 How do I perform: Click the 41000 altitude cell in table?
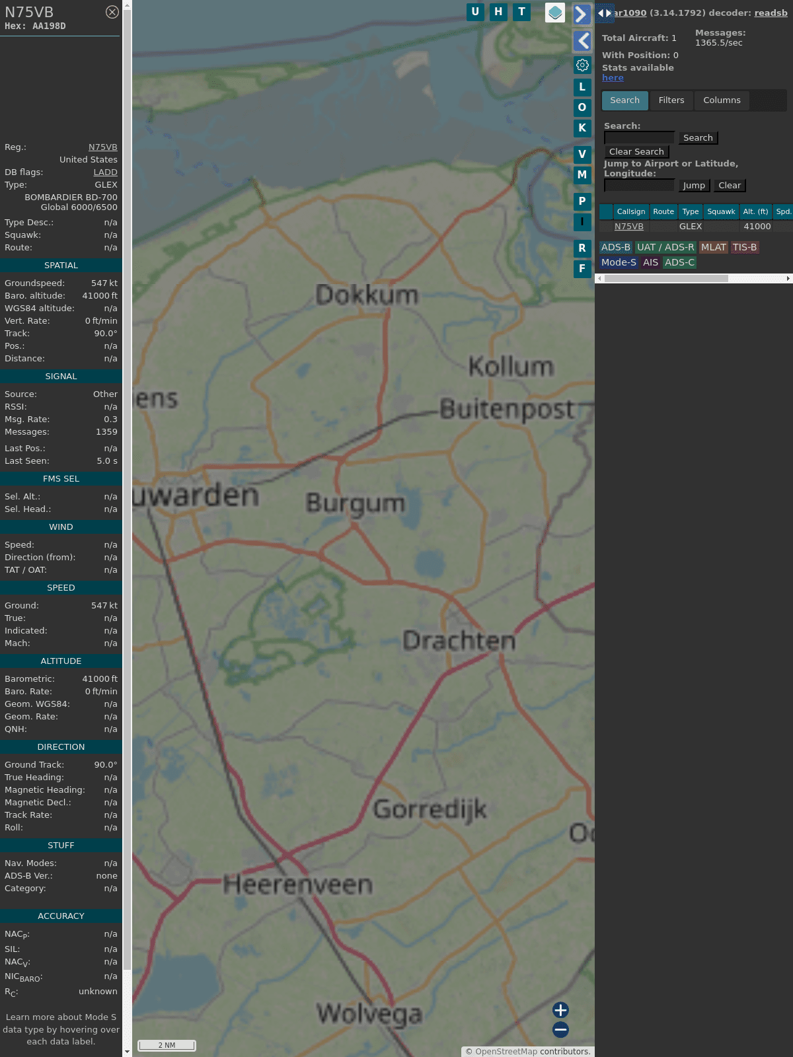pos(757,227)
